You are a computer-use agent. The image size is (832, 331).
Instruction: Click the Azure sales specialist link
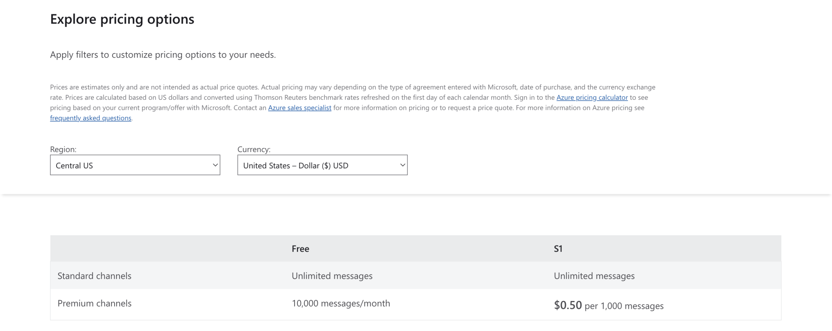299,107
